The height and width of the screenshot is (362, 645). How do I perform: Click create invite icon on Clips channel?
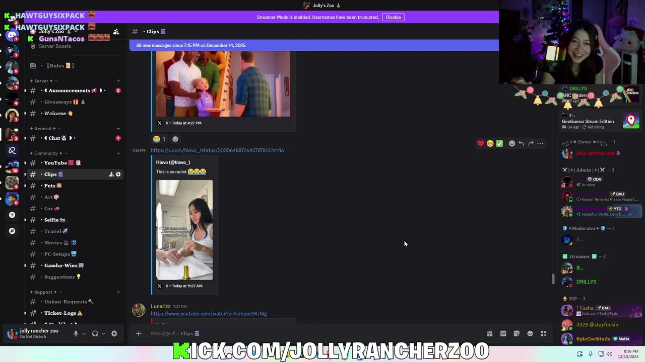(x=111, y=174)
